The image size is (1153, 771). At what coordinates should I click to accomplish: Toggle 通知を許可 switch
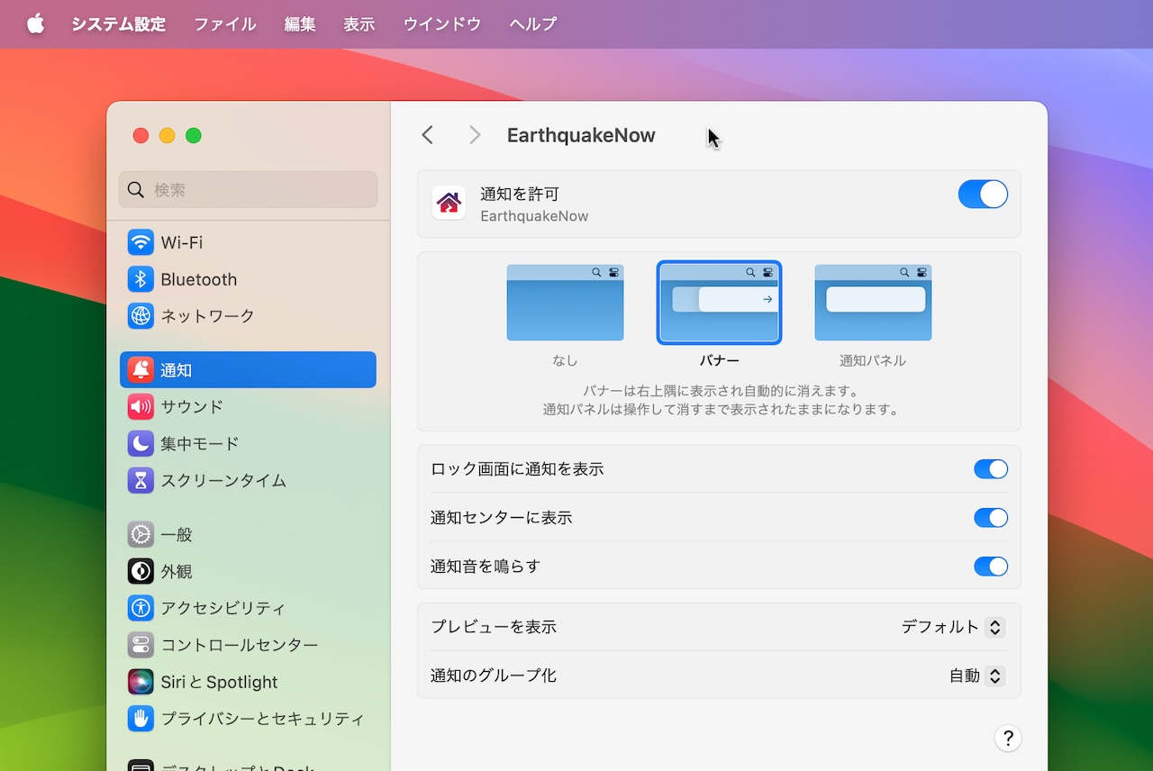983,195
